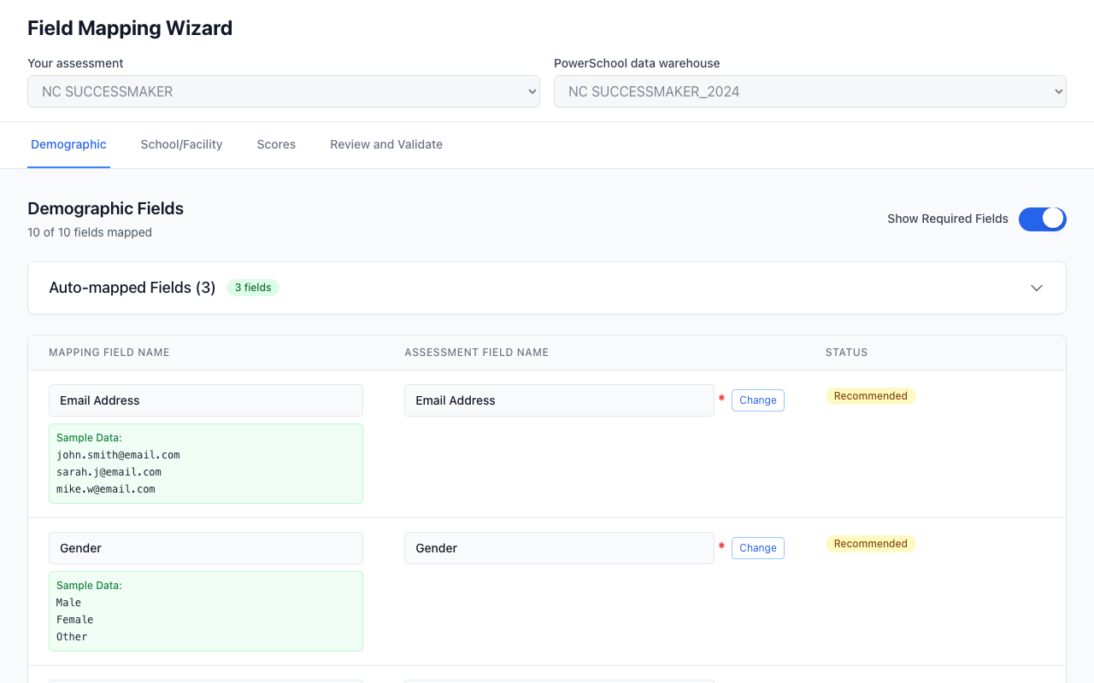Image resolution: width=1094 pixels, height=683 pixels.
Task: Switch to the School/Facility tab
Action: [x=181, y=144]
